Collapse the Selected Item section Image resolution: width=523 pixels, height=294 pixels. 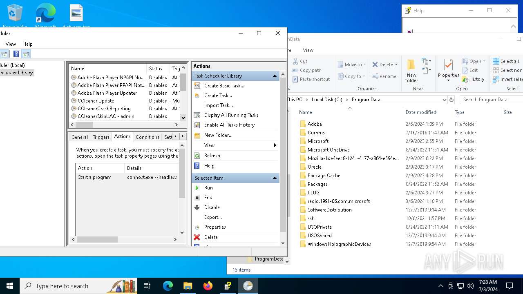(x=275, y=178)
